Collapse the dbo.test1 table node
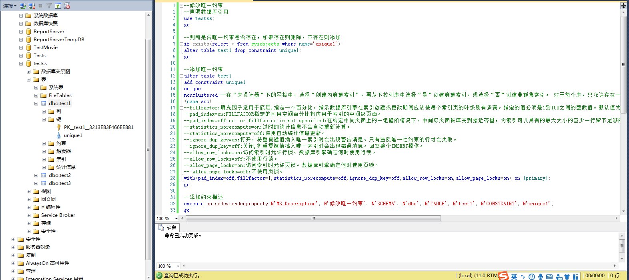 (36, 103)
